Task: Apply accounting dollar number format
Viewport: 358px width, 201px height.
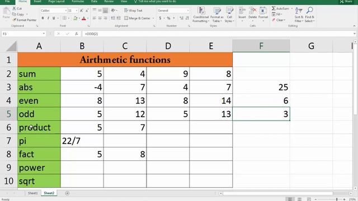Action: point(160,18)
